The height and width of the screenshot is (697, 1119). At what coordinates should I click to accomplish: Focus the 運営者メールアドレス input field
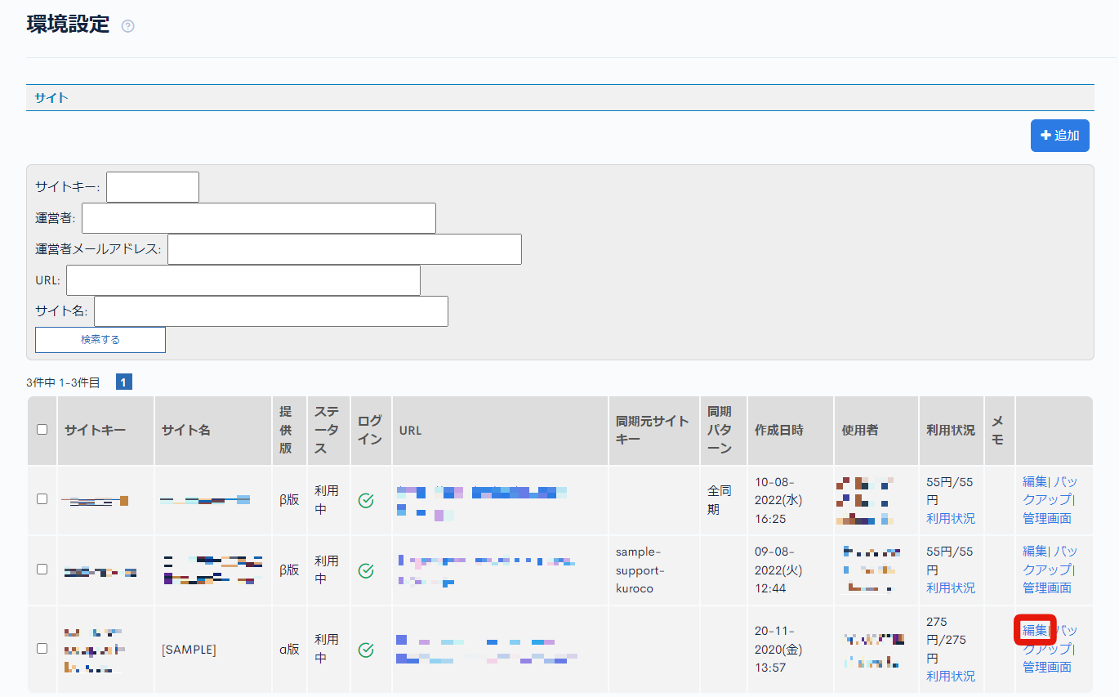[345, 249]
